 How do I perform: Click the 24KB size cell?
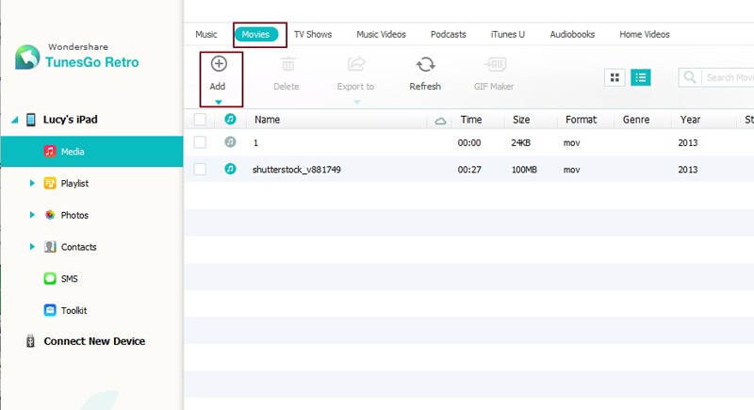[521, 142]
